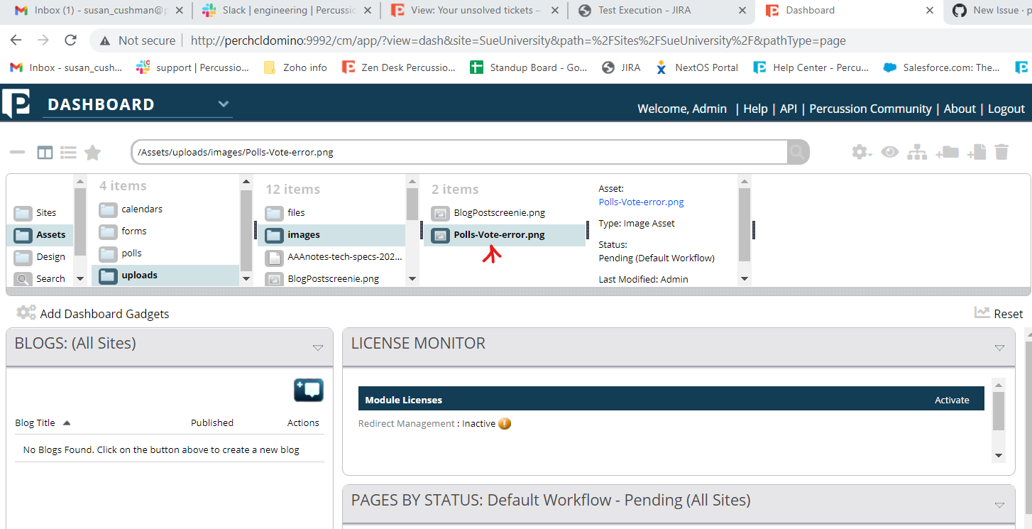This screenshot has height=529, width=1032.
Task: Open the Dashboard view dropdown
Action: coord(224,104)
